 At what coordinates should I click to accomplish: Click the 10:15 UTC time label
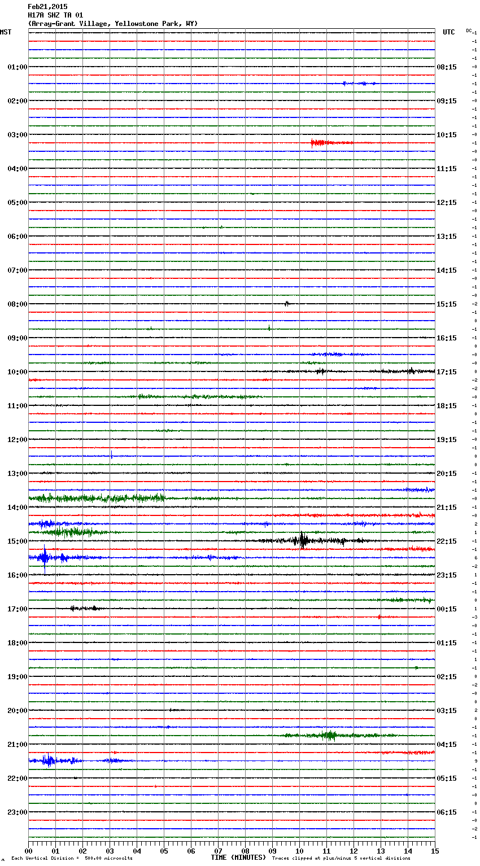tap(447, 135)
